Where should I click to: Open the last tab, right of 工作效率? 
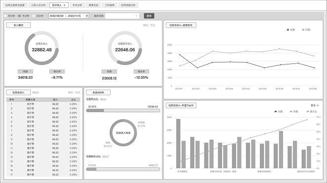tap(128, 5)
